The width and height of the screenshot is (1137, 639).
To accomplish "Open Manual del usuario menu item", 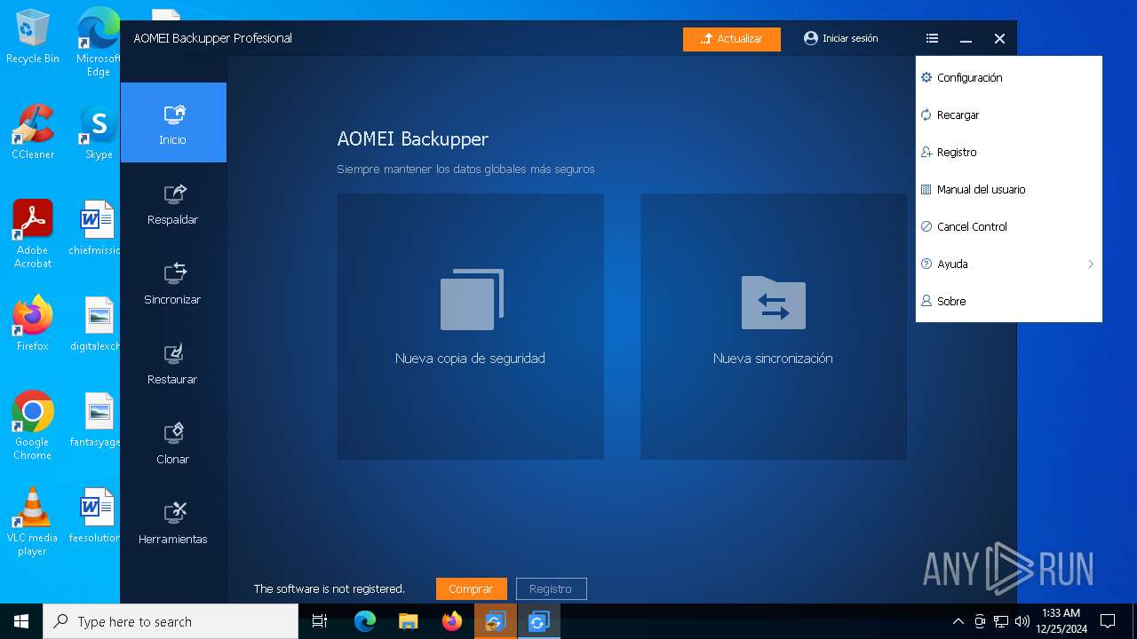I will pos(1009,190).
